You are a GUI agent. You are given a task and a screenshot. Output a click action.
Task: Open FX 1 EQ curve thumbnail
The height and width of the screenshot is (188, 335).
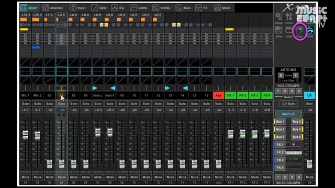coord(230,71)
